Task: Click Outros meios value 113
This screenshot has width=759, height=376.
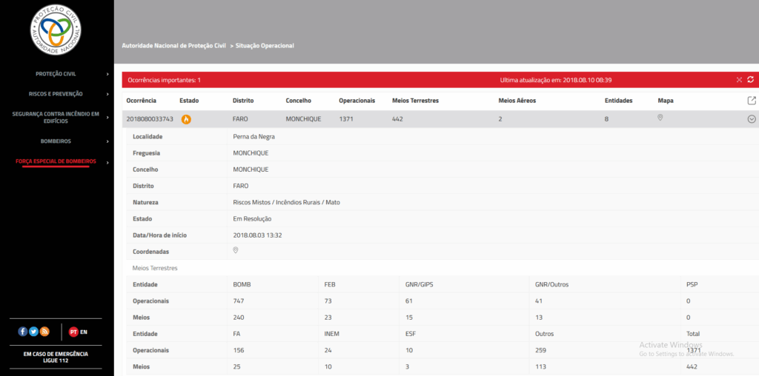Action: [540, 366]
